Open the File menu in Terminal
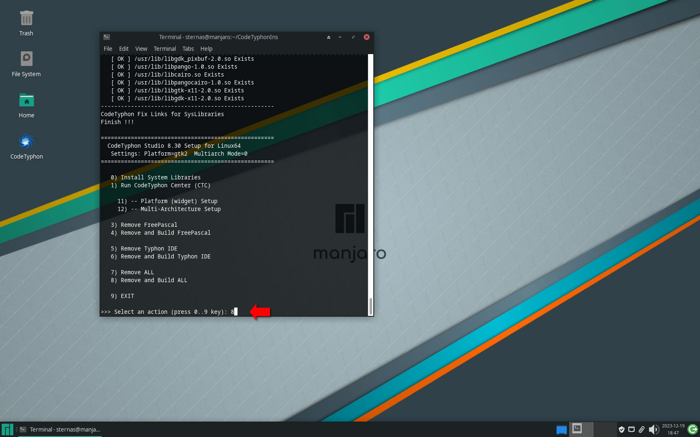Screen dimensions: 700x437 pyautogui.click(x=108, y=49)
